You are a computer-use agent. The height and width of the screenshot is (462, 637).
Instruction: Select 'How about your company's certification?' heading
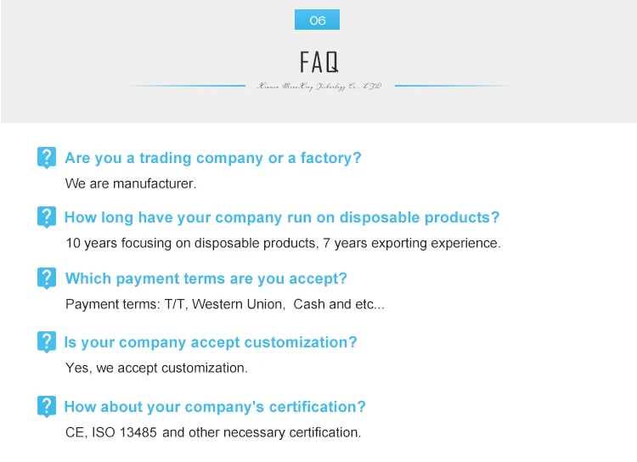point(215,407)
